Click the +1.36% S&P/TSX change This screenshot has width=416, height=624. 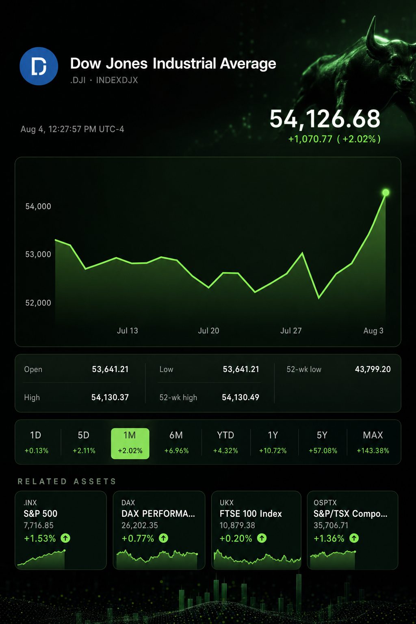pyautogui.click(x=329, y=539)
